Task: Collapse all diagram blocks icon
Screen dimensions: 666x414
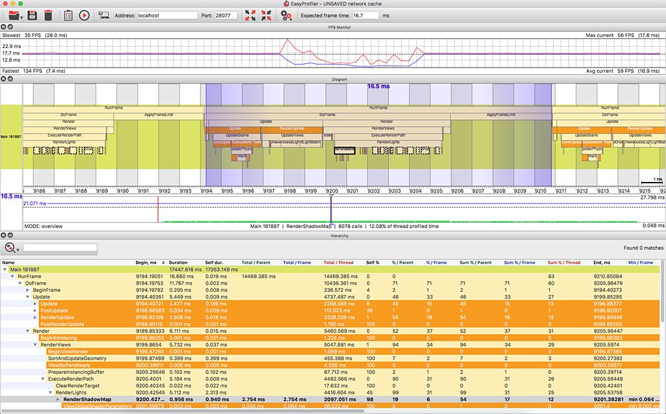Action: point(267,14)
